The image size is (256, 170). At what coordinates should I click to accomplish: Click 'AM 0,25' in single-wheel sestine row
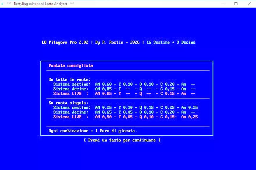tap(103, 107)
